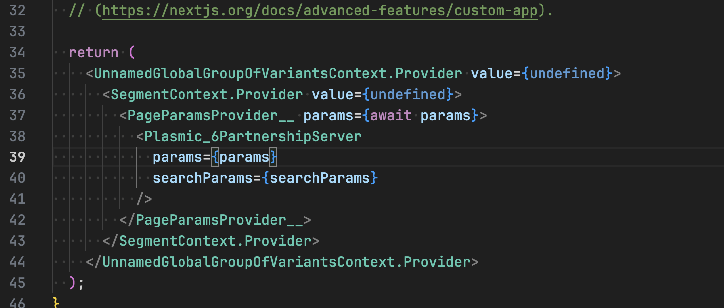This screenshot has height=308, width=724.
Task: Click the closing parenthesis on line 45
Action: click(73, 283)
